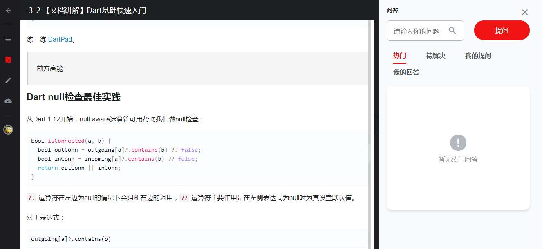
Task: Click code line starting bool outConn
Action: tap(120, 150)
